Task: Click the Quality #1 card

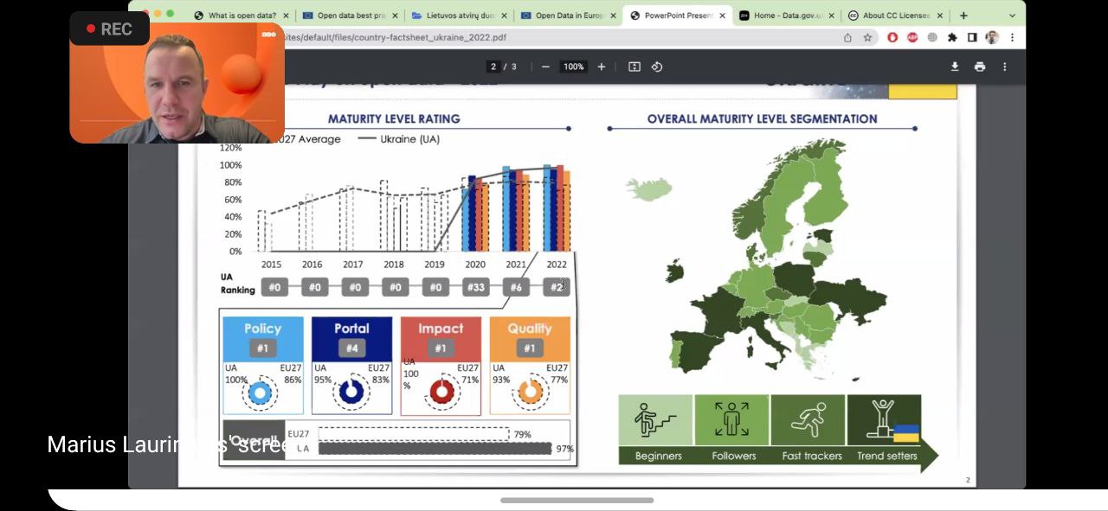Action: pos(530,365)
